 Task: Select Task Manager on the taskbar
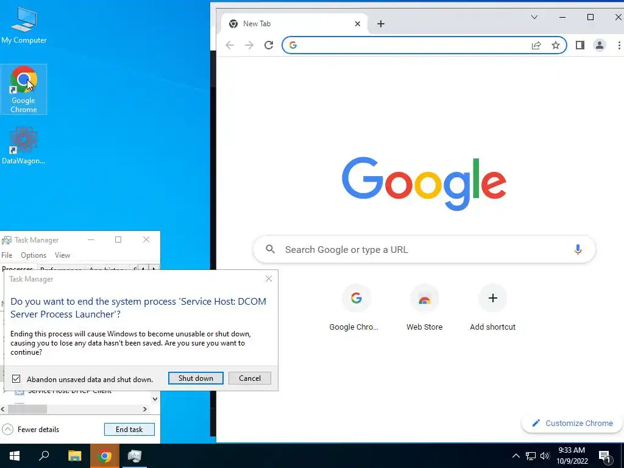[x=135, y=456]
